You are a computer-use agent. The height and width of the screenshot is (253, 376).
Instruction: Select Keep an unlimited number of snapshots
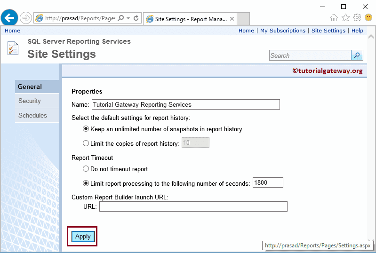86,129
